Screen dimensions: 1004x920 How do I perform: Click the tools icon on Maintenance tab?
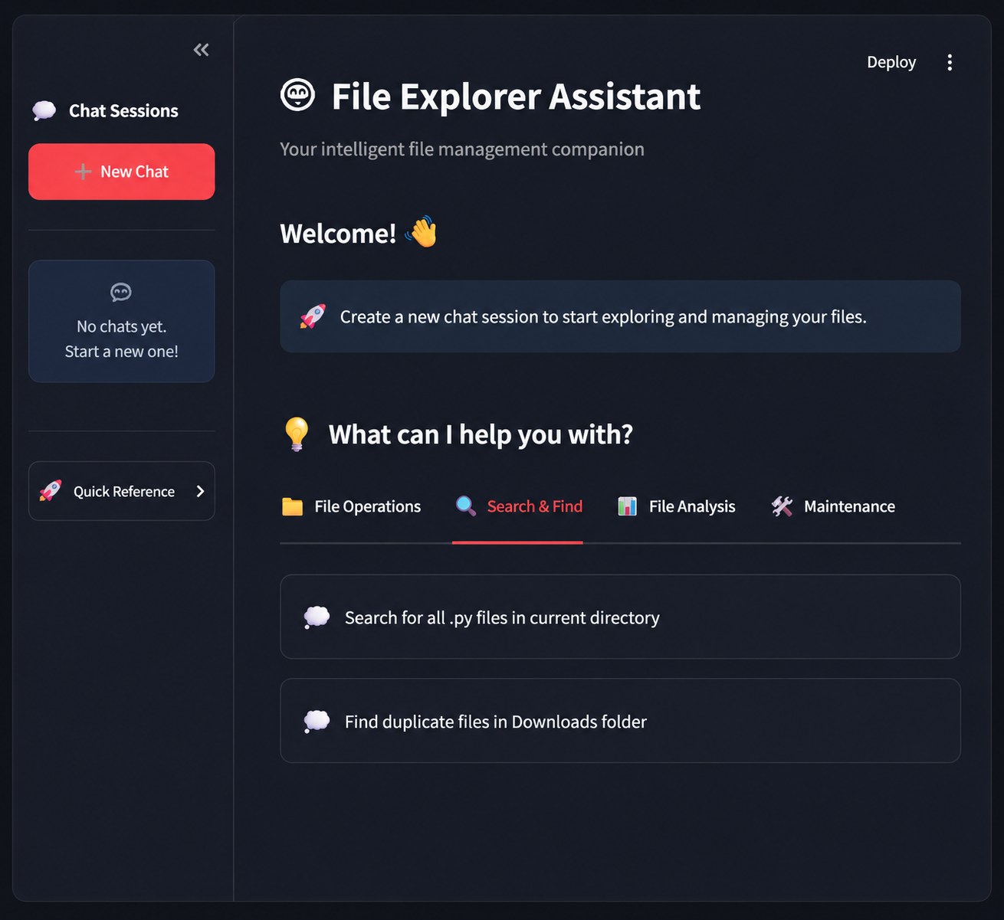(x=782, y=506)
